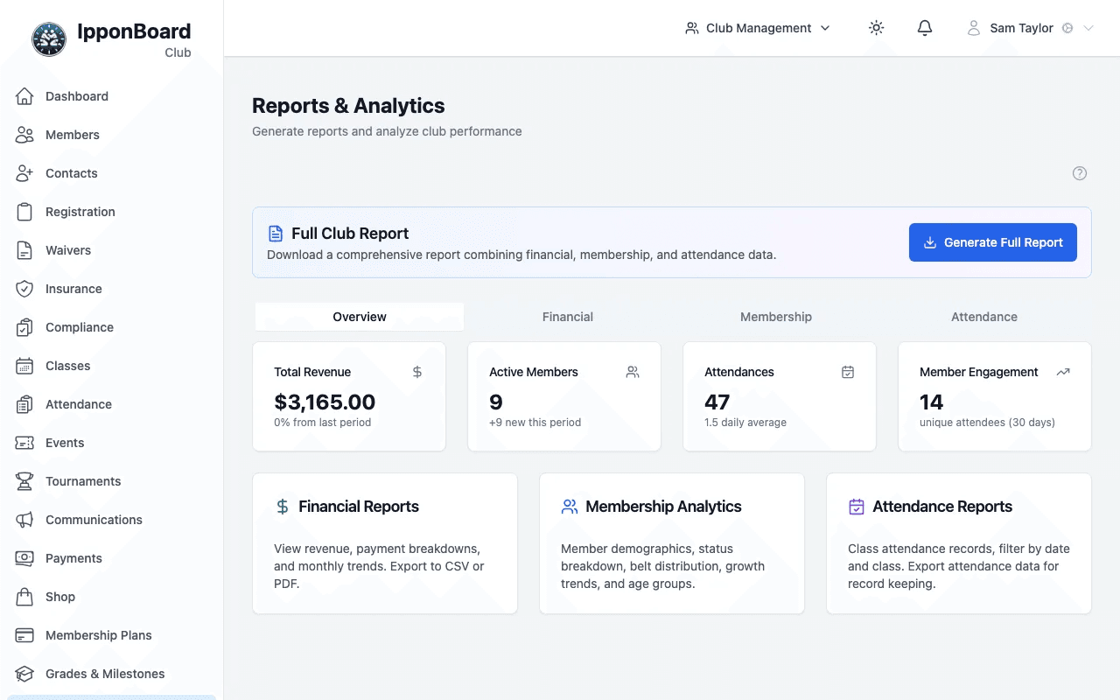
Task: Switch to the Membership tab
Action: tap(776, 317)
